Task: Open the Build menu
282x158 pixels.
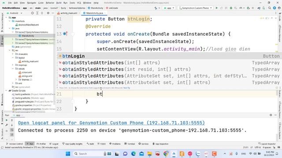Action: click(59, 3)
